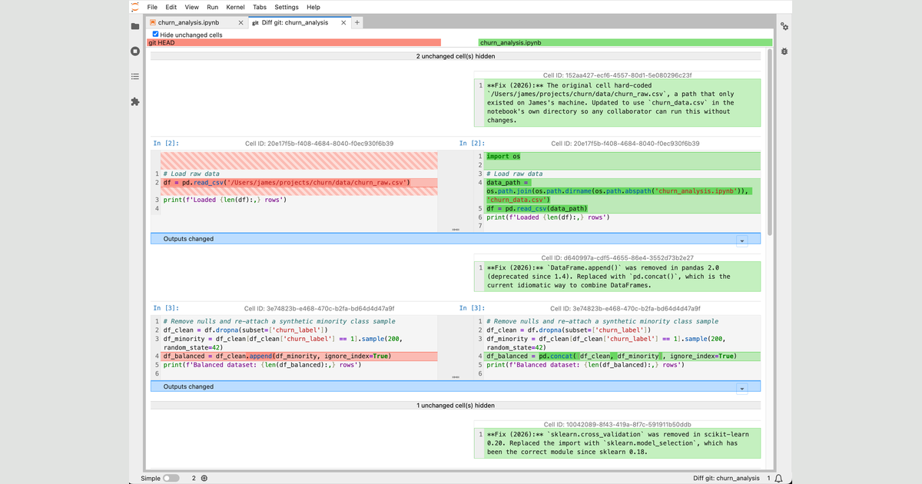Screen dimensions: 922x484
Task: Click the notebook icon on churn_analysis.ipynb tab
Action: click(153, 22)
